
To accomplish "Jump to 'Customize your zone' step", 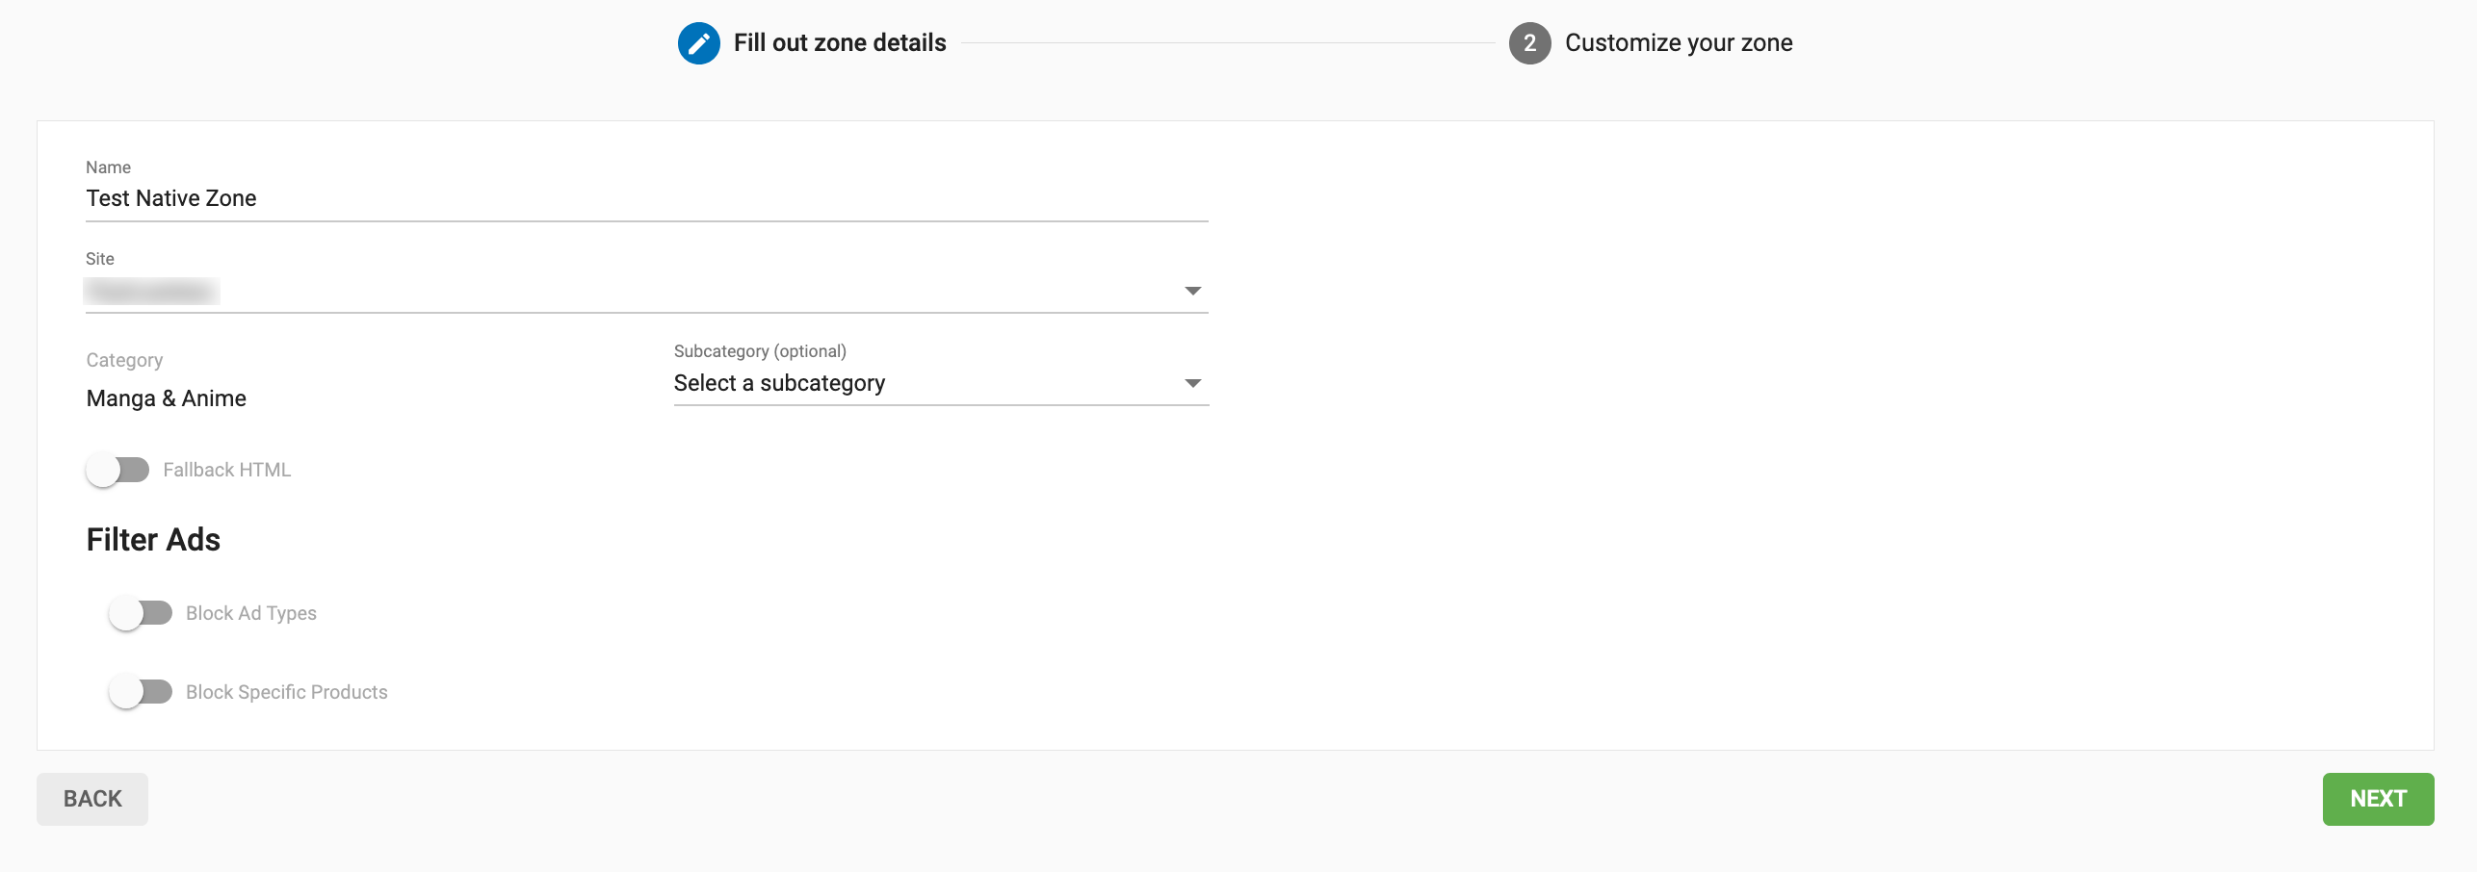I will (1678, 43).
